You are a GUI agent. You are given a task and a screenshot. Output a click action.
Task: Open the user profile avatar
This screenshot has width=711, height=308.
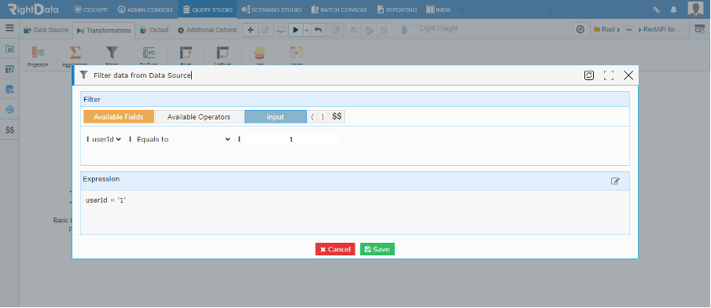point(694,9)
